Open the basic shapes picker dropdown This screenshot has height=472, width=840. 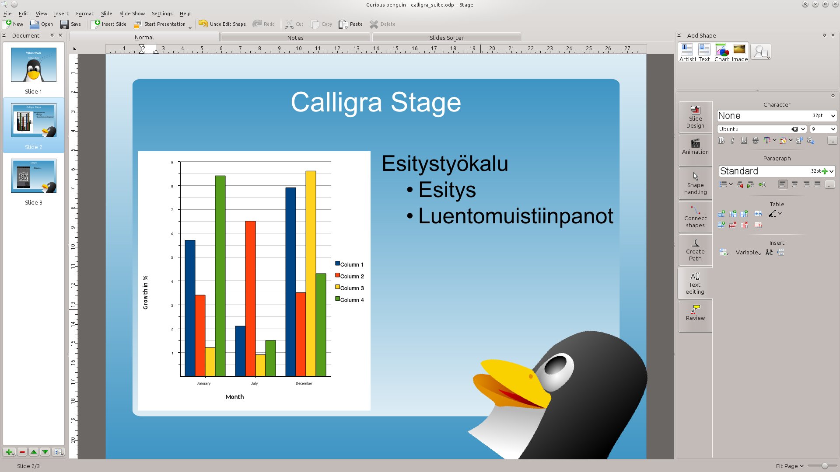point(761,52)
